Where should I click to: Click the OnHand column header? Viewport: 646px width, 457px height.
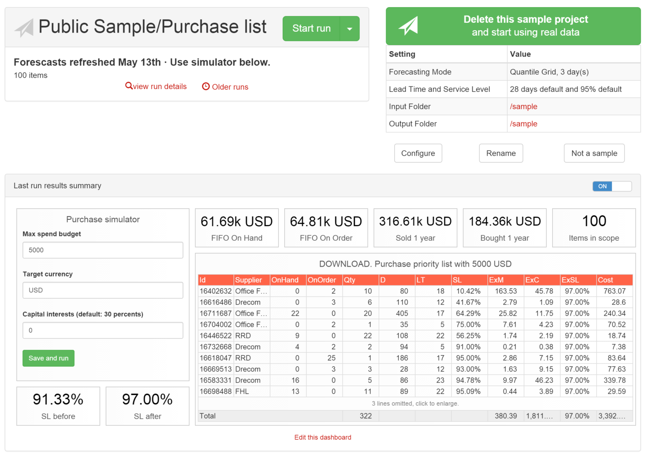pyautogui.click(x=288, y=280)
